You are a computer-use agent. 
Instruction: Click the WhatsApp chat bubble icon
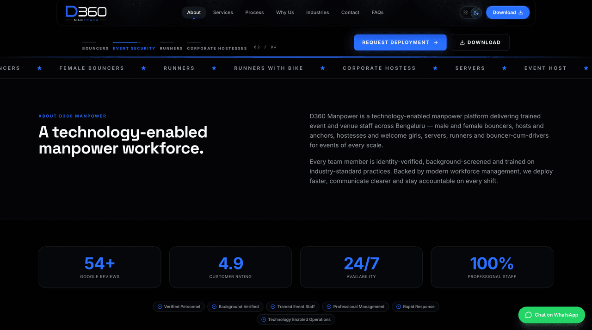coord(529,315)
